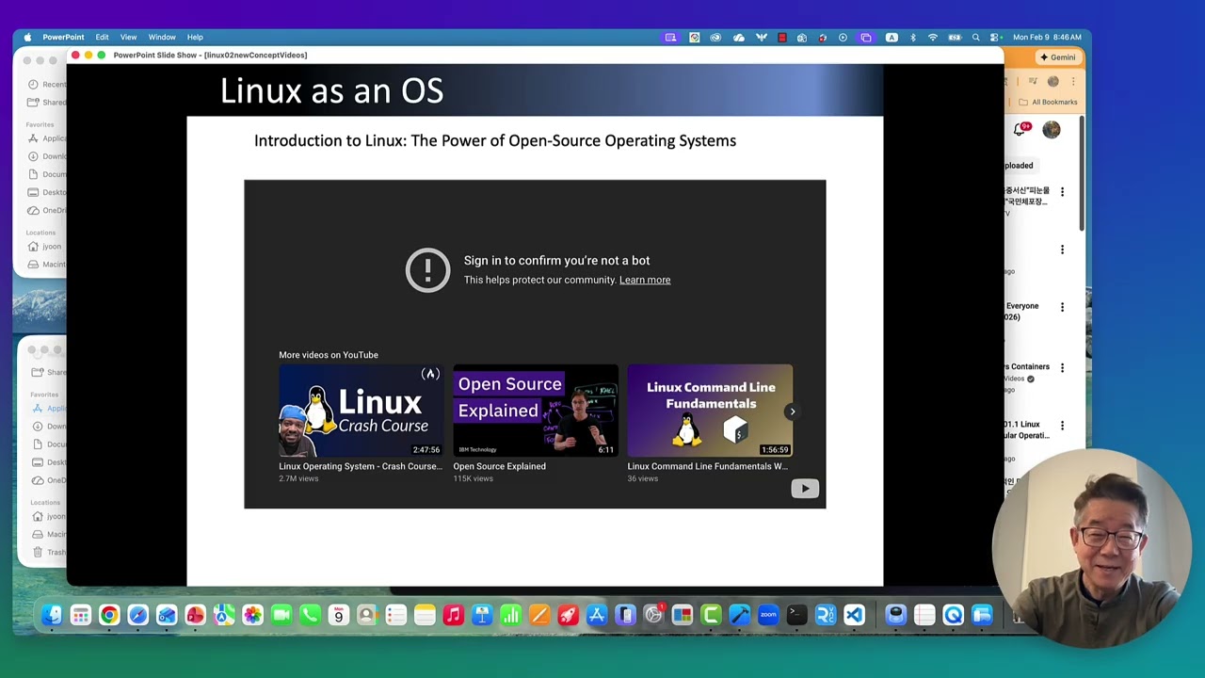Click the Introduction to Linux slide subtitle
Screen dimensions: 1205x678
pyautogui.click(x=495, y=140)
